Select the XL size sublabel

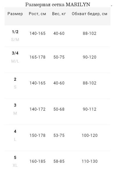pyautogui.click(x=15, y=165)
